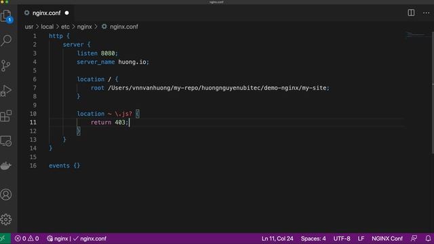
Task: Click nginx status bar item
Action: (57, 239)
